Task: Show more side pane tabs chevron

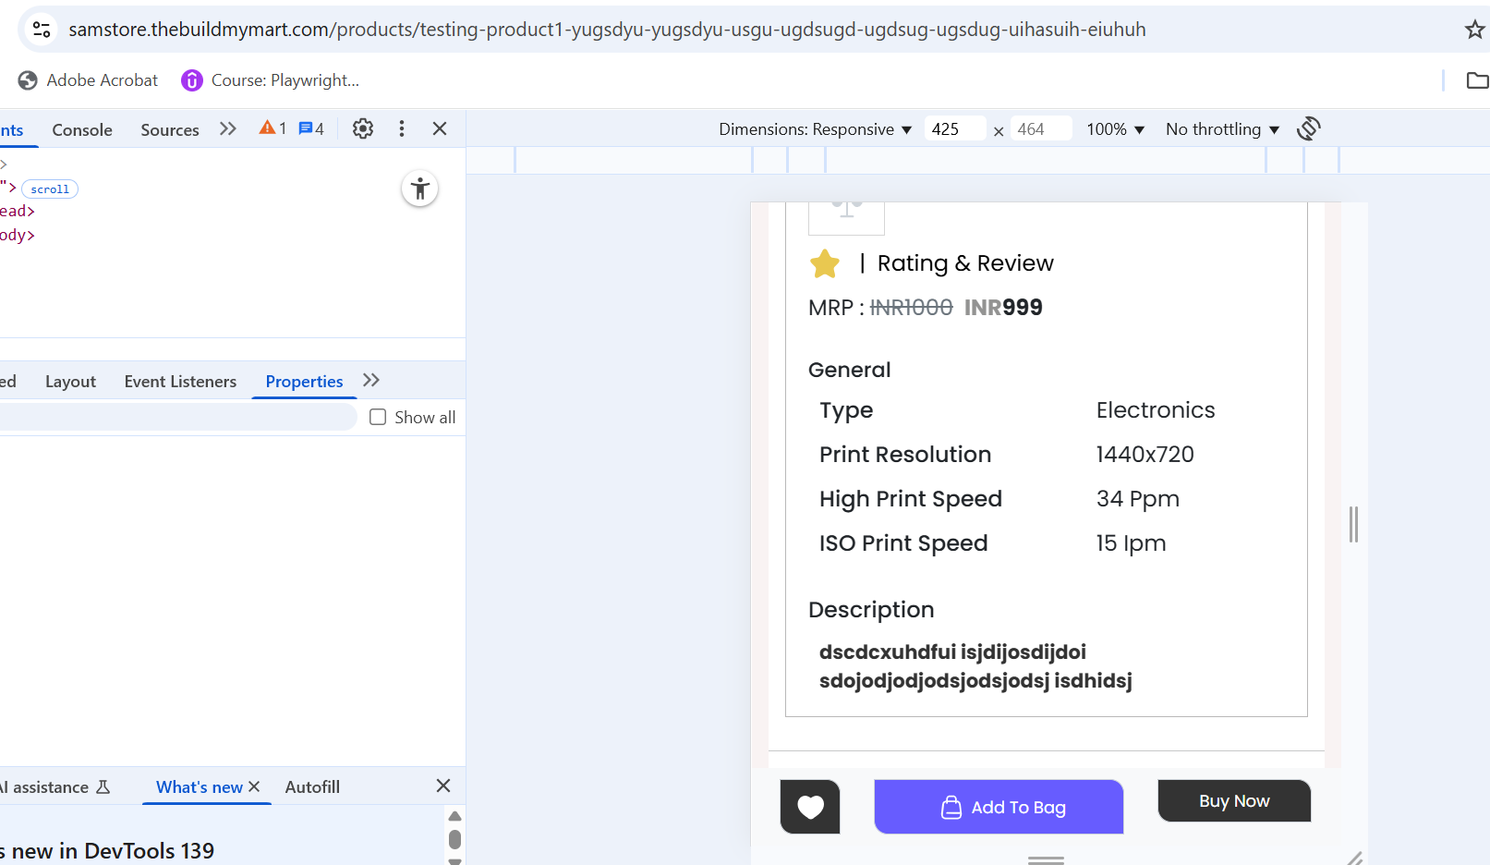Action: point(371,381)
